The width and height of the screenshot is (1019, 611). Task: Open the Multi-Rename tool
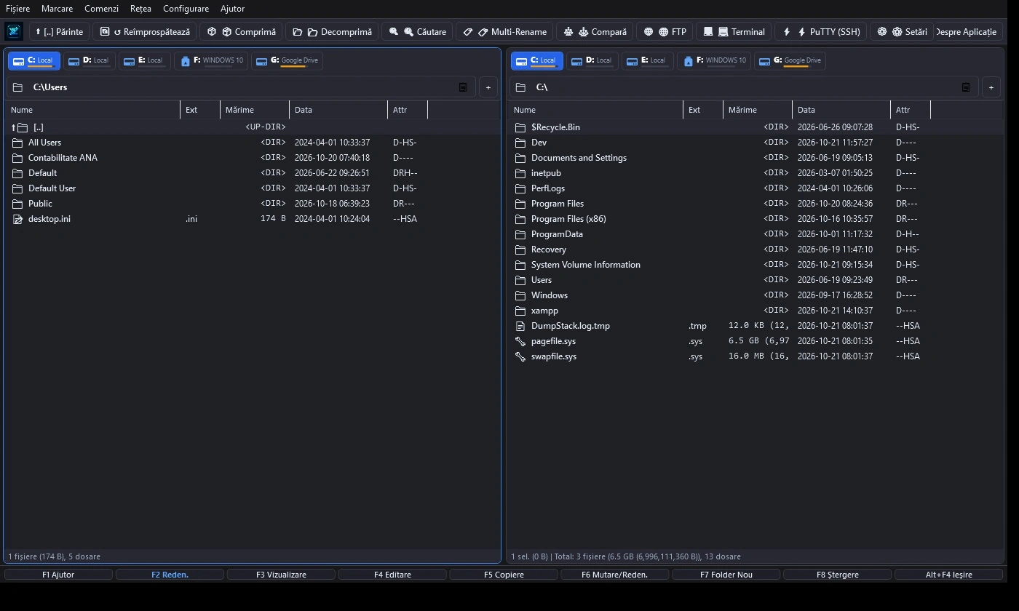(505, 31)
